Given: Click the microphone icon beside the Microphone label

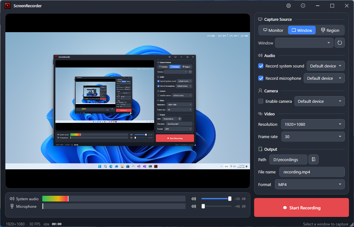Looking at the screenshot, I should coord(12,206).
